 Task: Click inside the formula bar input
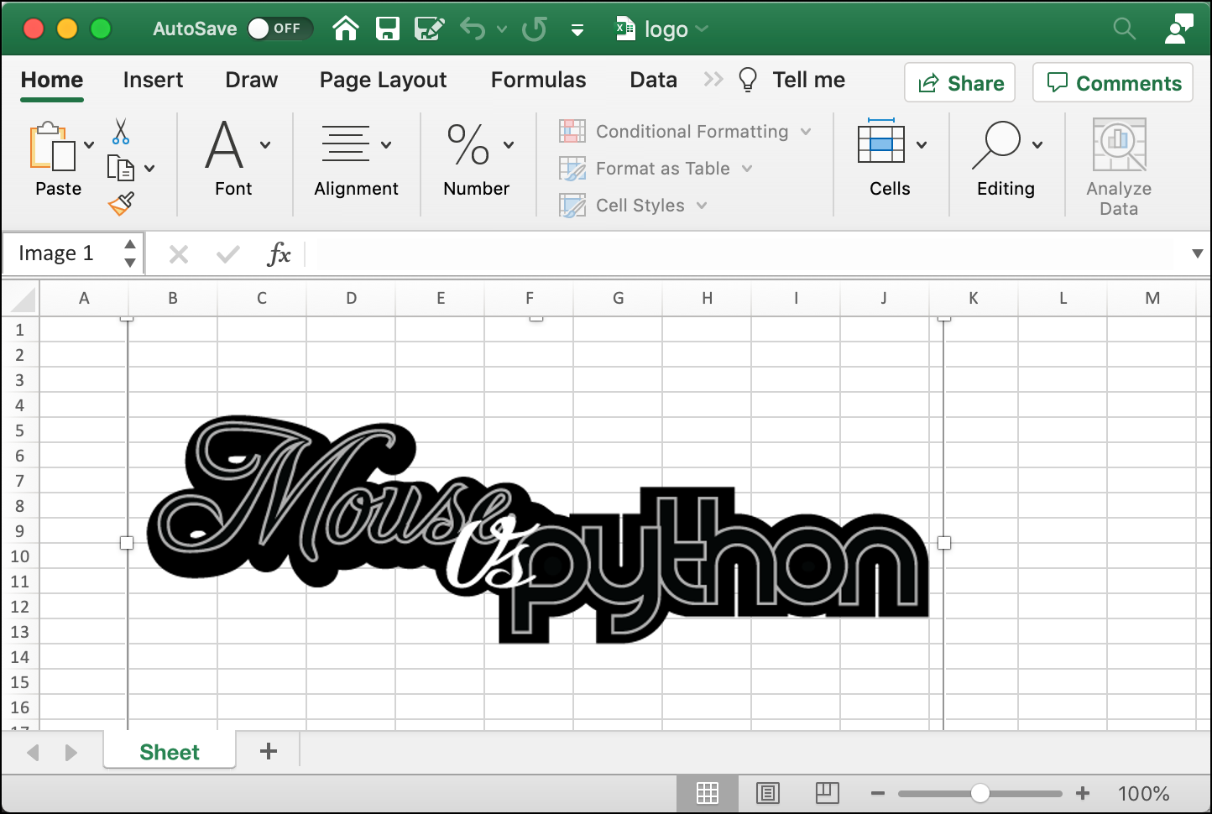point(745,254)
